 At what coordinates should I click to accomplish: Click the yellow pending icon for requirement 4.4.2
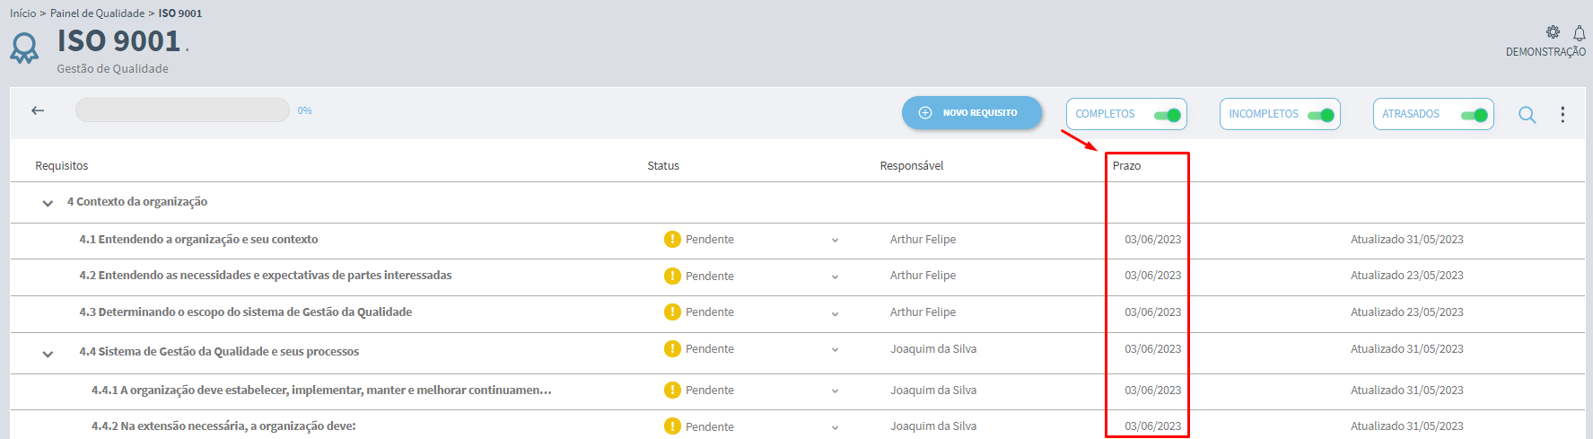[672, 426]
